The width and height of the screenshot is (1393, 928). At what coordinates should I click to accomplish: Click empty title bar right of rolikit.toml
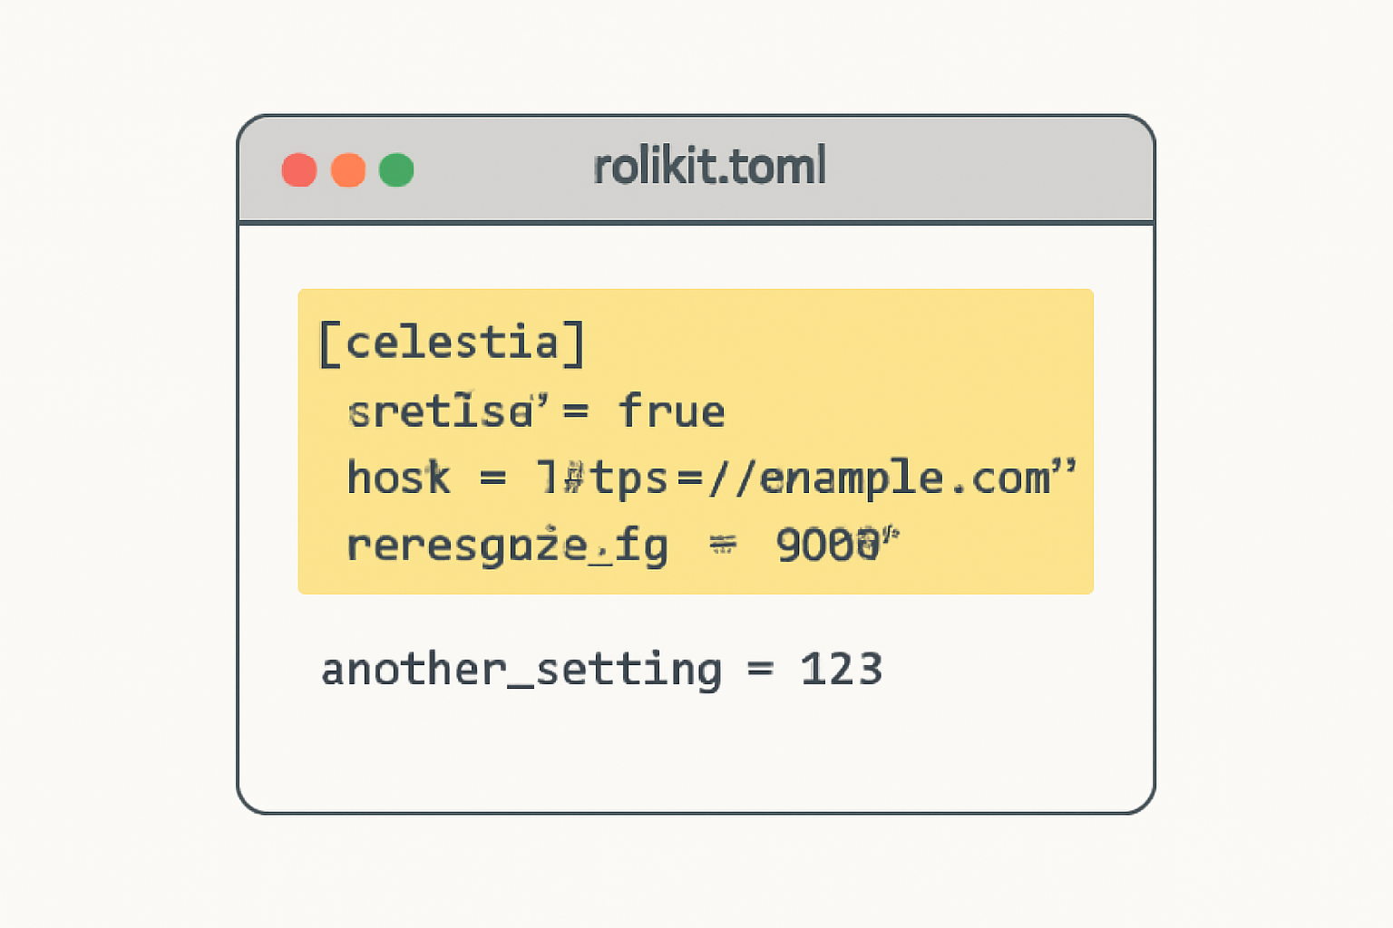coord(989,169)
